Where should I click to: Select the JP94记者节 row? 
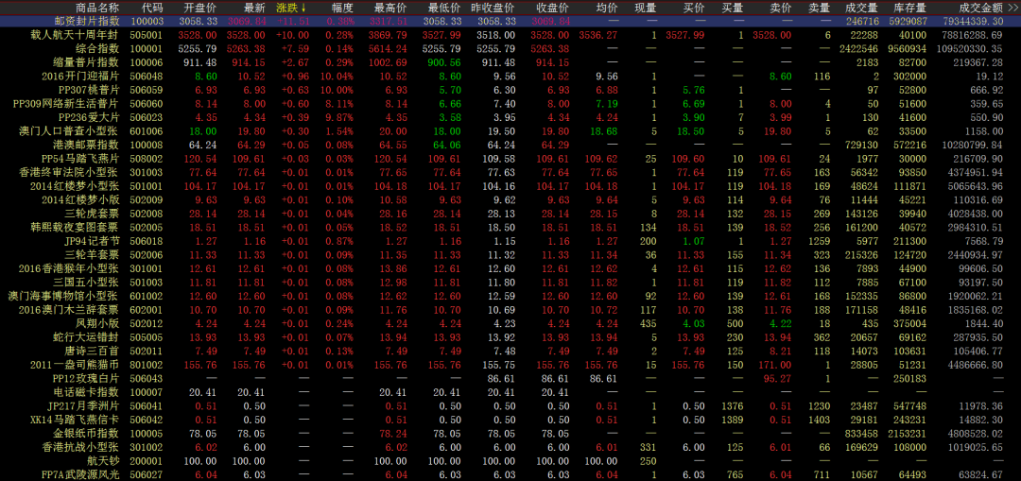tap(510, 241)
